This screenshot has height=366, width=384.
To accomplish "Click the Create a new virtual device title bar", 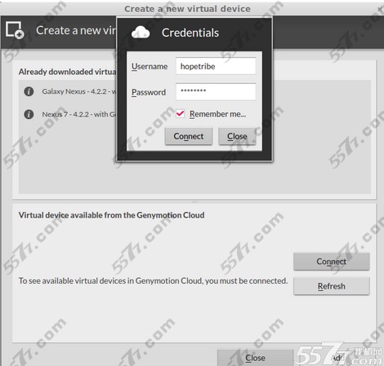I will click(187, 9).
